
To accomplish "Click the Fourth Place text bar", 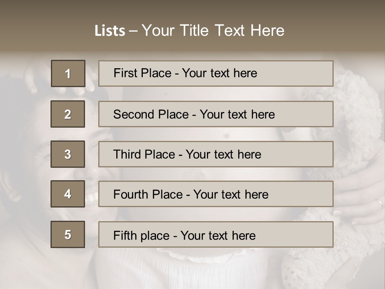I will click(216, 194).
